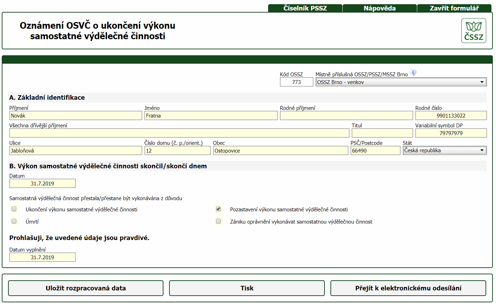Click the Rodné číslo field
496x303 pixels.
tap(451, 115)
